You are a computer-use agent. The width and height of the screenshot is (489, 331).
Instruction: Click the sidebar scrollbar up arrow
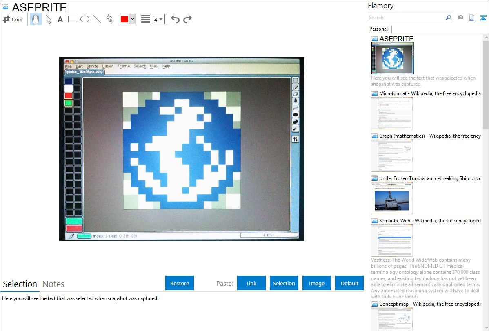pyautogui.click(x=486, y=37)
